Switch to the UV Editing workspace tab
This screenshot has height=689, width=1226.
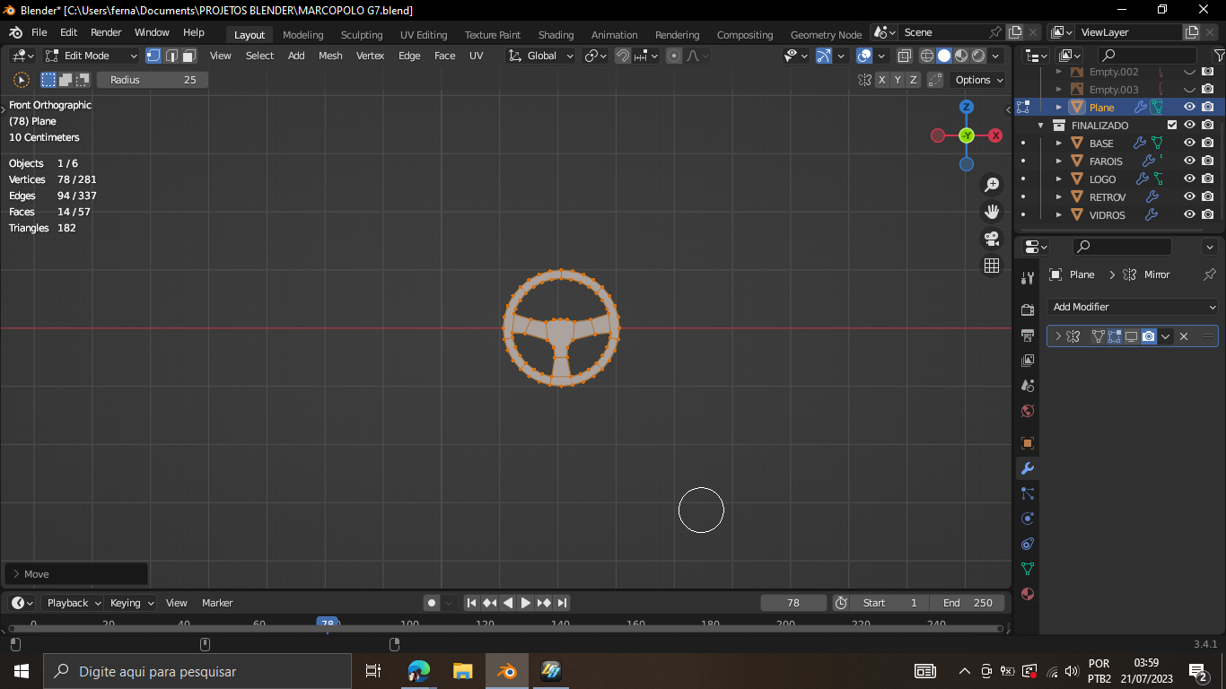[424, 35]
